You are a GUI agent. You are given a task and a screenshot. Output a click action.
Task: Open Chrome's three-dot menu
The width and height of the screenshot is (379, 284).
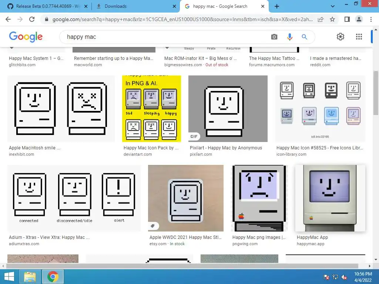tap(371, 19)
